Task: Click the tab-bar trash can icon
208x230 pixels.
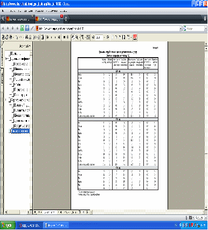Action: [205, 19]
